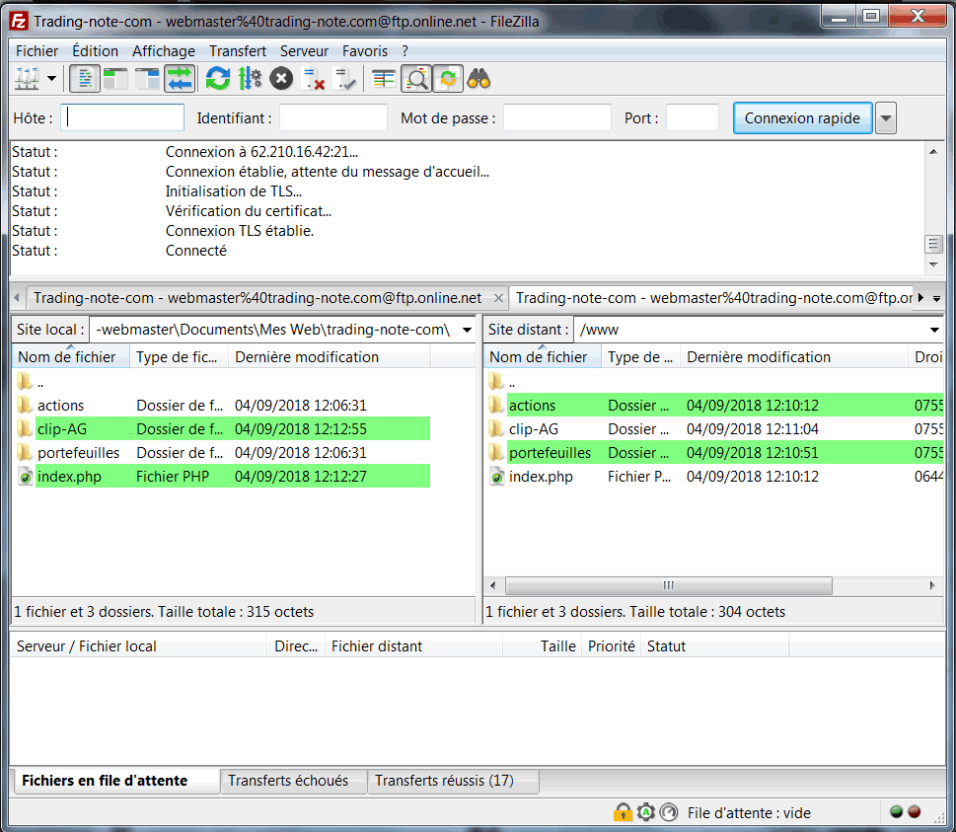Click the automatic speed limit gear icon
Screen dimensions: 956x832
point(645,812)
